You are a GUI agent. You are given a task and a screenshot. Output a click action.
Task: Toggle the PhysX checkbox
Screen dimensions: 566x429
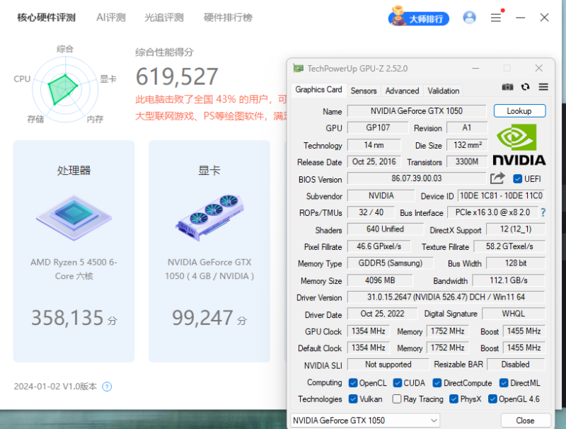454,399
